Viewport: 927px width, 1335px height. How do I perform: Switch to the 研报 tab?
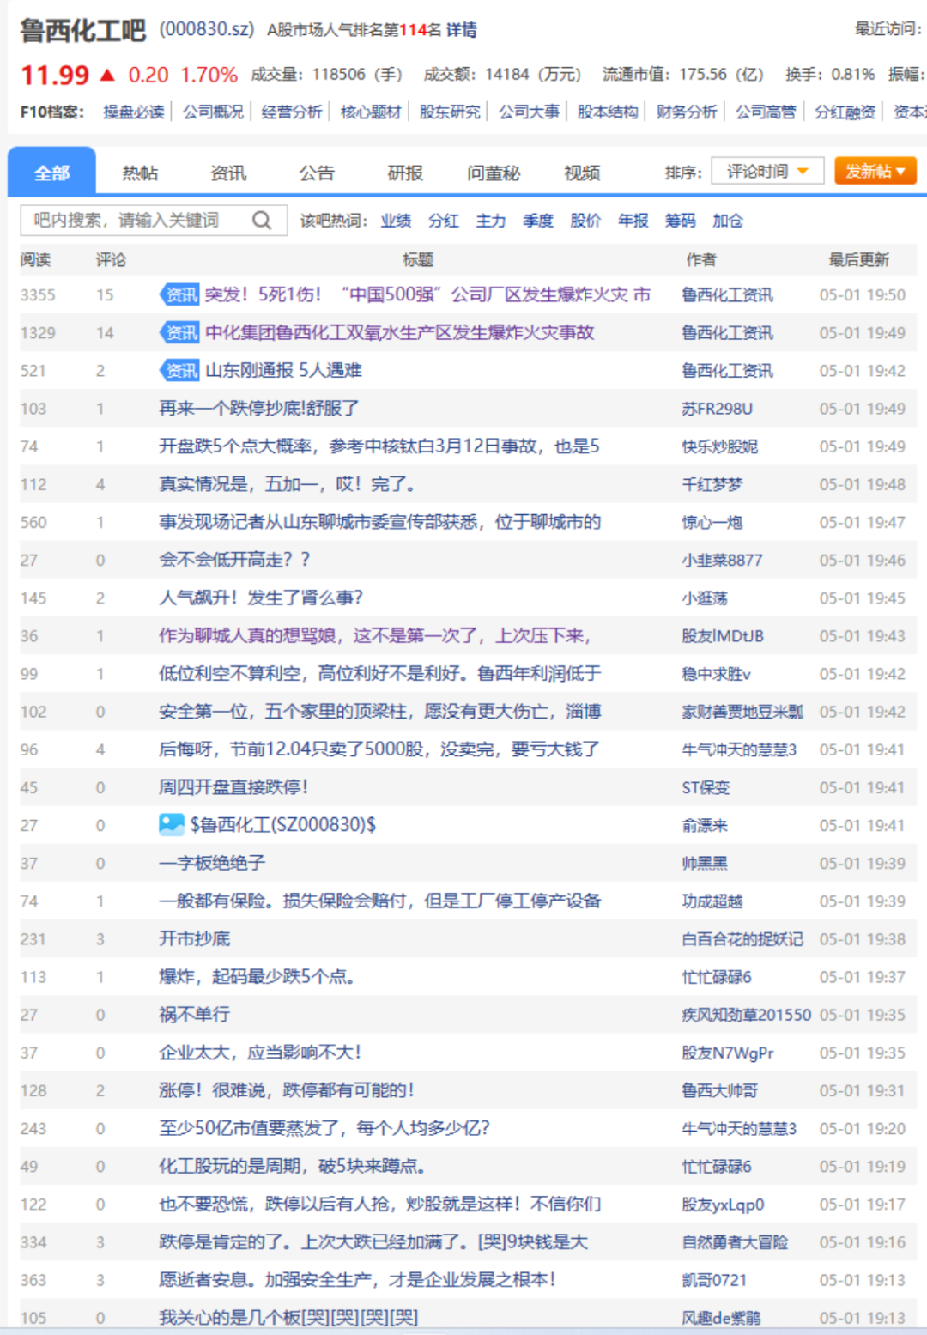tap(405, 173)
